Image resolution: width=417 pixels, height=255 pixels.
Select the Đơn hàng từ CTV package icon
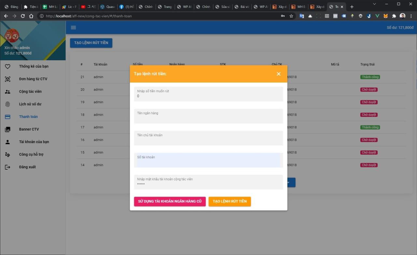[8, 79]
